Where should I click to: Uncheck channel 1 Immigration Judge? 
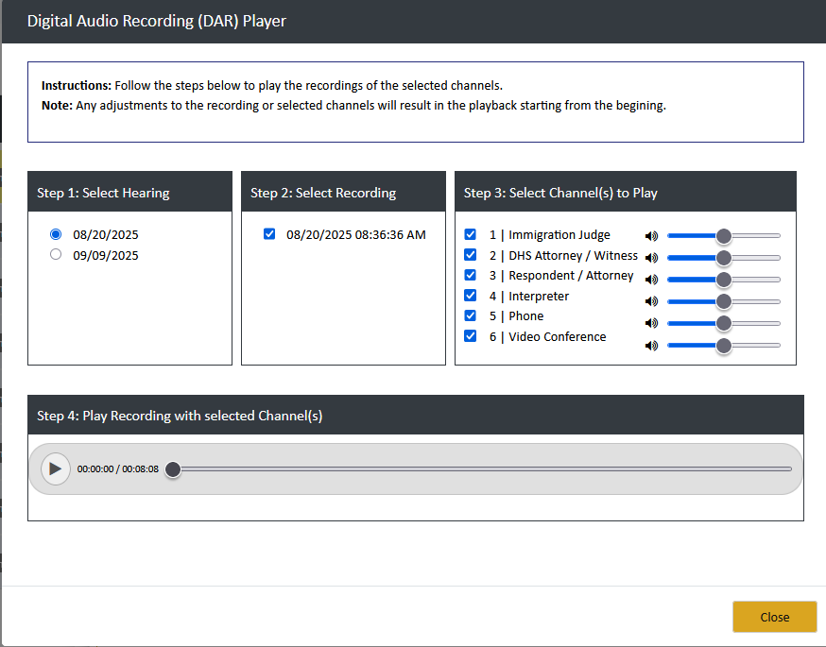[471, 234]
